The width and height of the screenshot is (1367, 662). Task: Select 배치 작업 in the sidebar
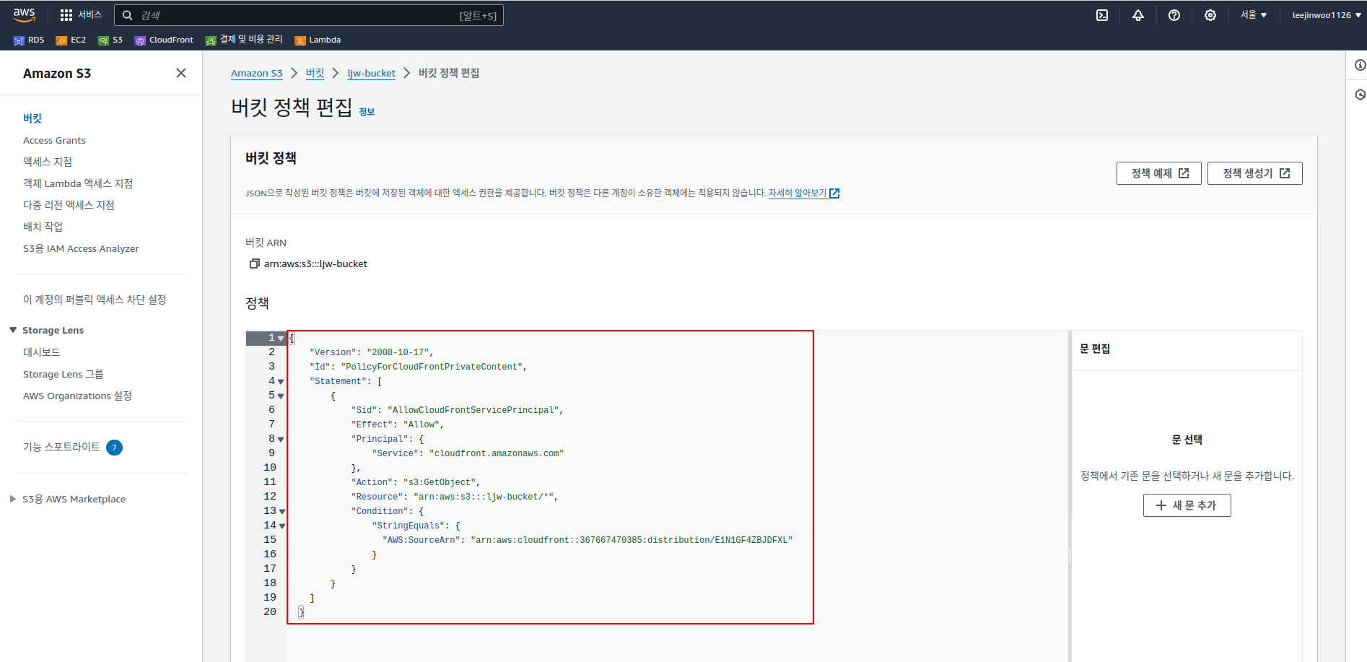pos(43,227)
